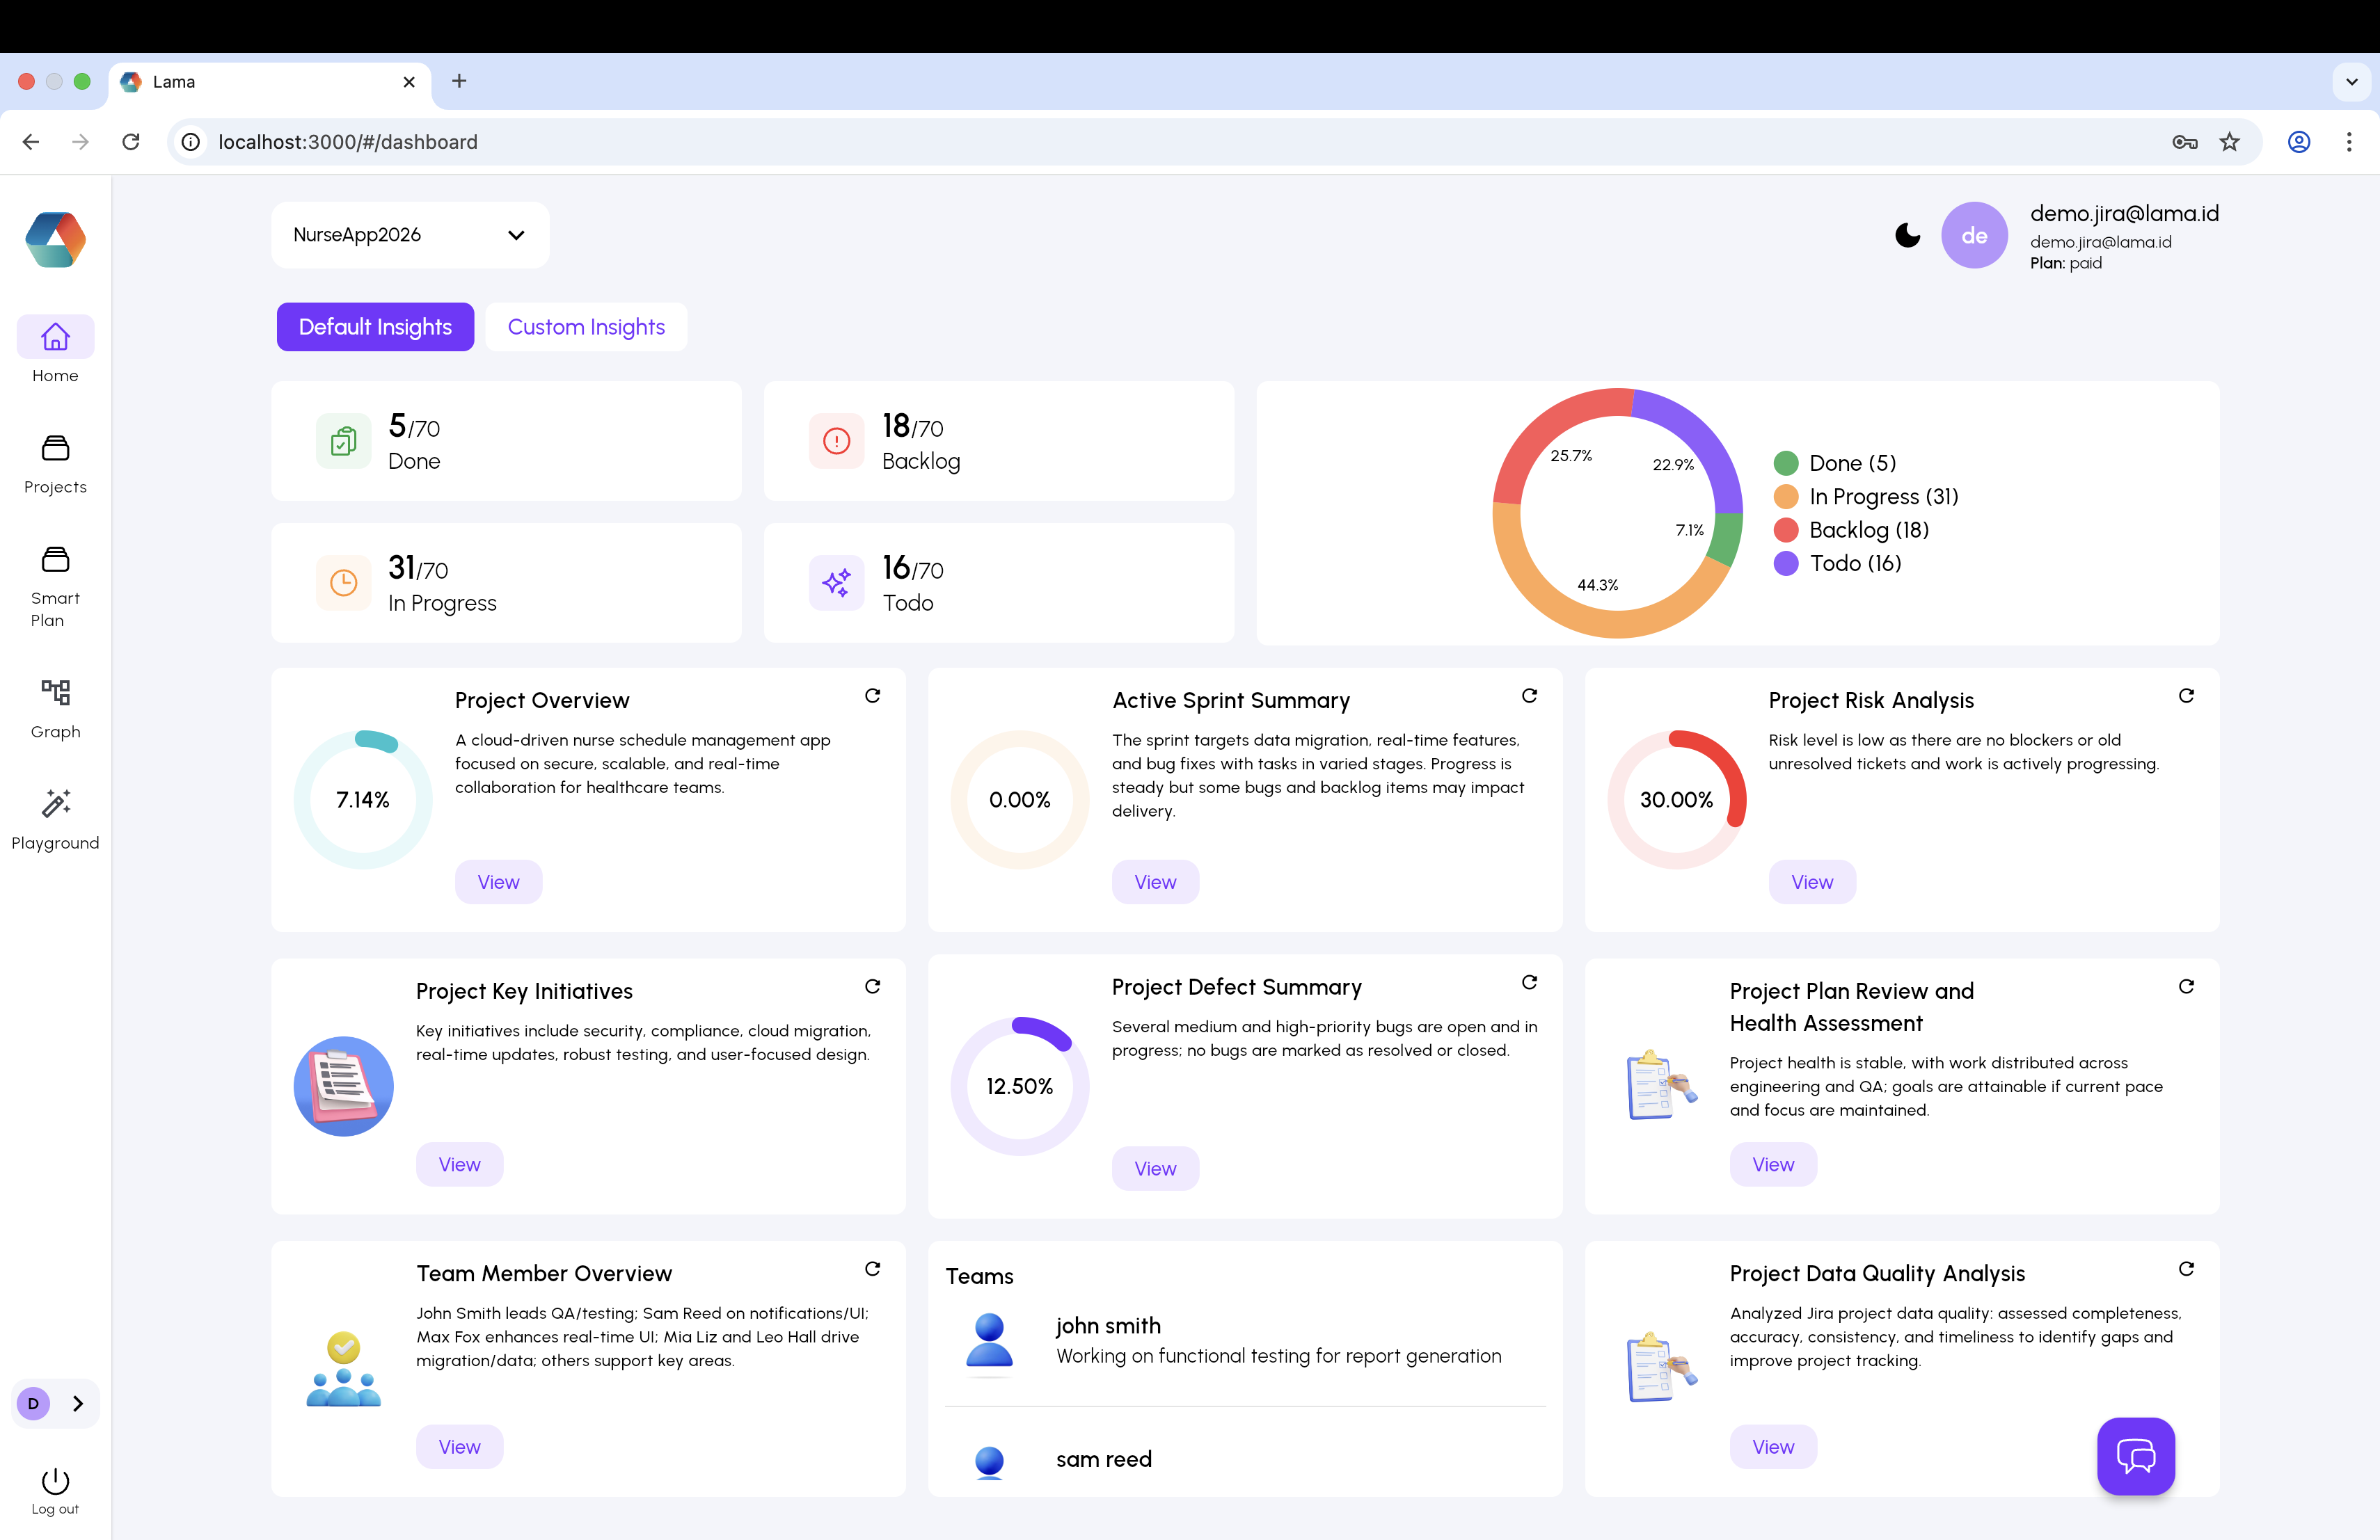The width and height of the screenshot is (2380, 1540).
Task: Refresh the Project Risk Analysis card
Action: click(x=2186, y=696)
